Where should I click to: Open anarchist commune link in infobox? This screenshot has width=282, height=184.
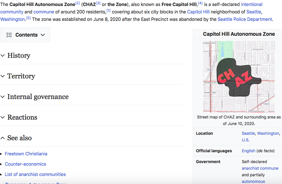click(260, 168)
